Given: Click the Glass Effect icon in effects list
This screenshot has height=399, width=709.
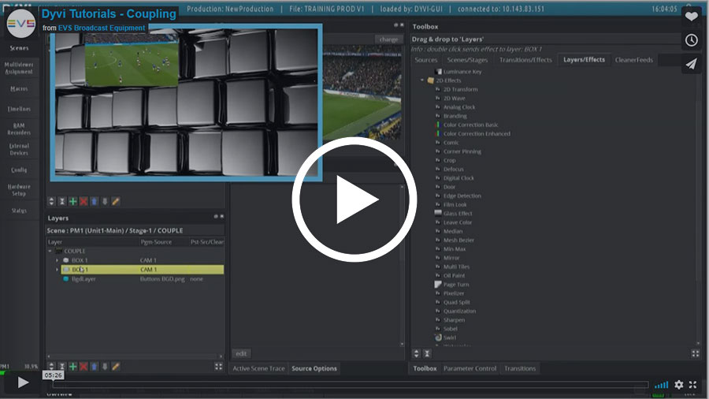Looking at the screenshot, I should [438, 214].
